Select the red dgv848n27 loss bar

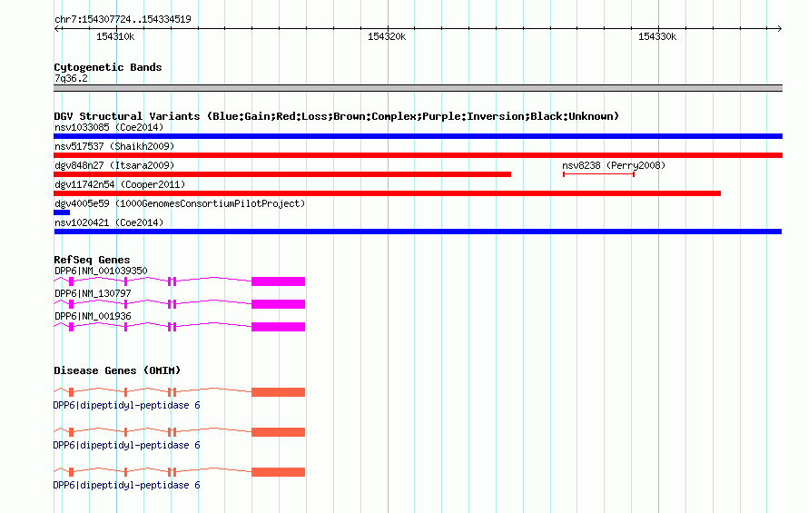(x=282, y=174)
